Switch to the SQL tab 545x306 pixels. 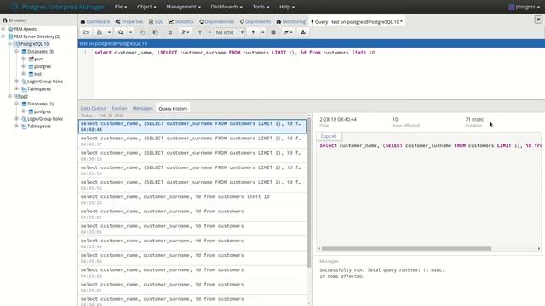coord(156,21)
